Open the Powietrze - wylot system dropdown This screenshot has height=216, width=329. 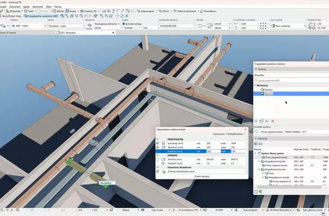tap(65, 26)
